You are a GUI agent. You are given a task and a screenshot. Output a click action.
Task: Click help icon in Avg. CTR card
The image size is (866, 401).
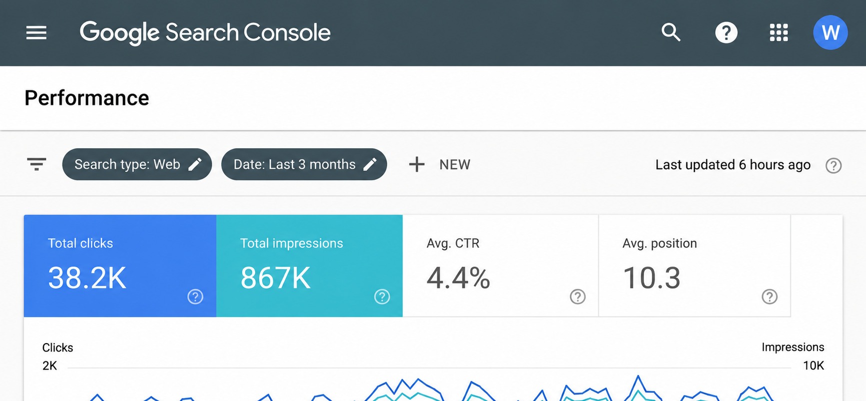(578, 297)
